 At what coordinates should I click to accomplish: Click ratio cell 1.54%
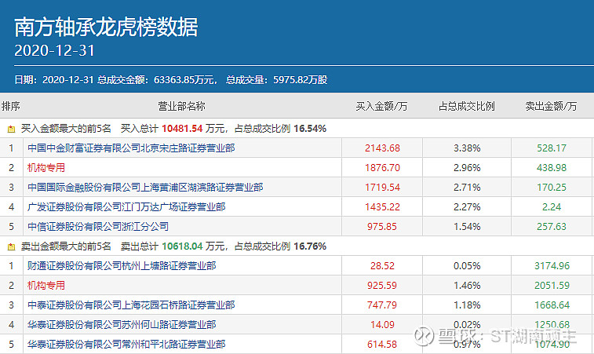click(467, 227)
